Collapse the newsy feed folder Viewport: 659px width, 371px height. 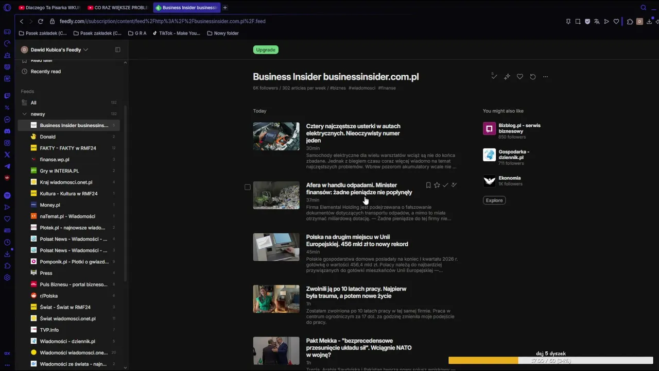[24, 114]
